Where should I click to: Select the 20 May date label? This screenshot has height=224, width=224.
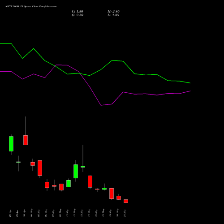(x=117, y=213)
